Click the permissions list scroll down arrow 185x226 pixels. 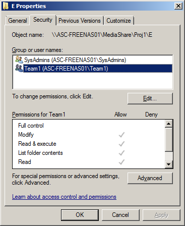click(x=168, y=164)
